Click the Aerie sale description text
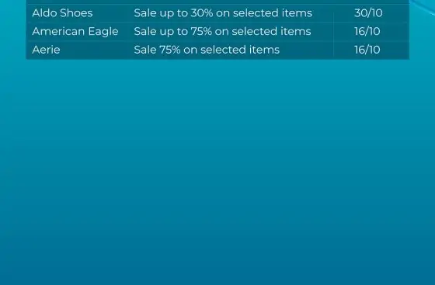Image resolution: width=435 pixels, height=285 pixels. pos(207,50)
